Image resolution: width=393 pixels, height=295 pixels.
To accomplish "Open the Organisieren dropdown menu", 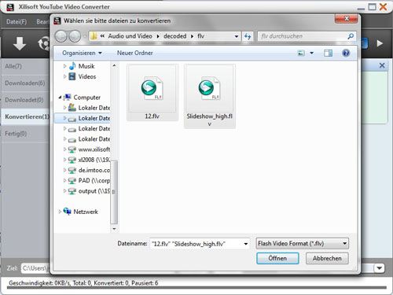I will pos(82,53).
